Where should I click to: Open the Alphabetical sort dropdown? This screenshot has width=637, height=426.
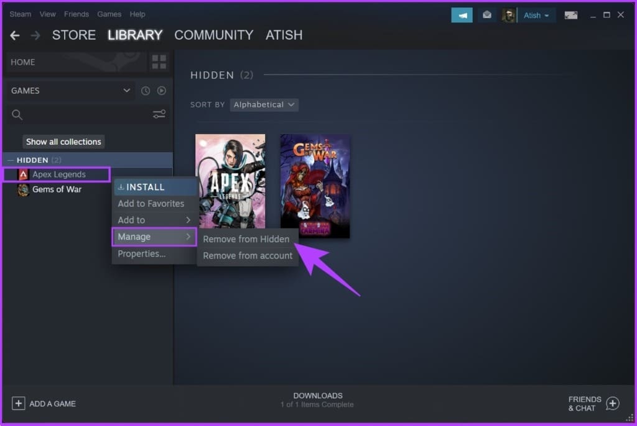264,105
